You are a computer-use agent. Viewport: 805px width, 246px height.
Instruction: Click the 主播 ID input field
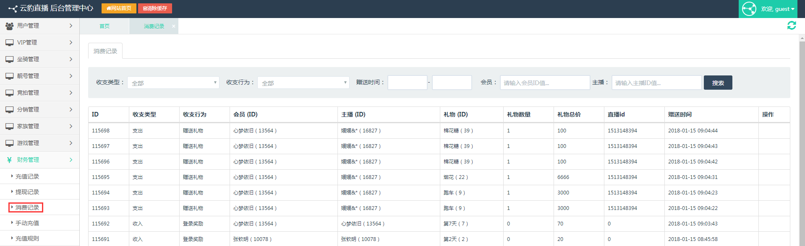656,83
